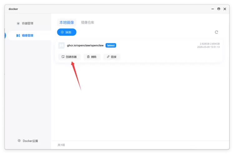Image resolution: width=234 pixels, height=154 pixels.
Task: Click the plus icon in 添加 button
Action: (62, 32)
